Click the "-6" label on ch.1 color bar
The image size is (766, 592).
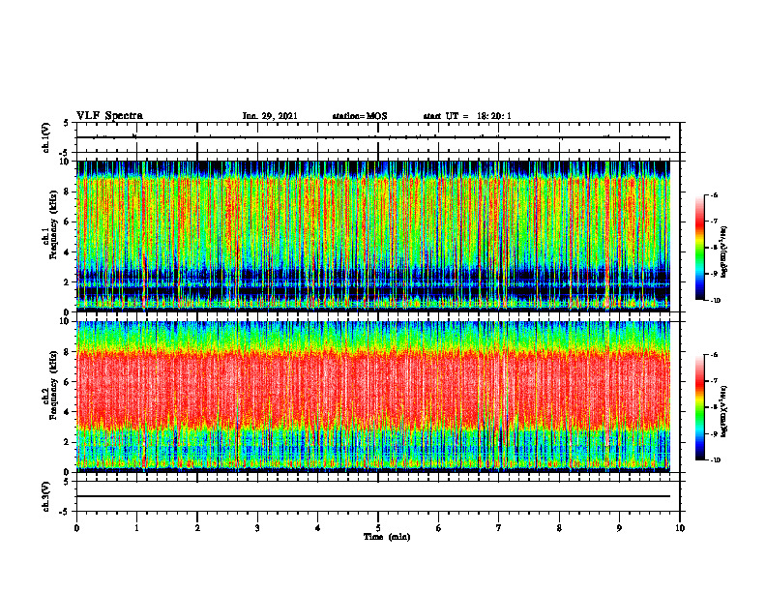[714, 195]
